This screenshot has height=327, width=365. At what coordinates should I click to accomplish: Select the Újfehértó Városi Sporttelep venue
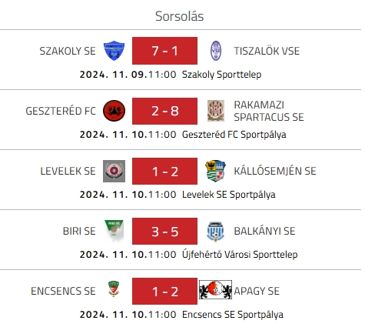[240, 255]
